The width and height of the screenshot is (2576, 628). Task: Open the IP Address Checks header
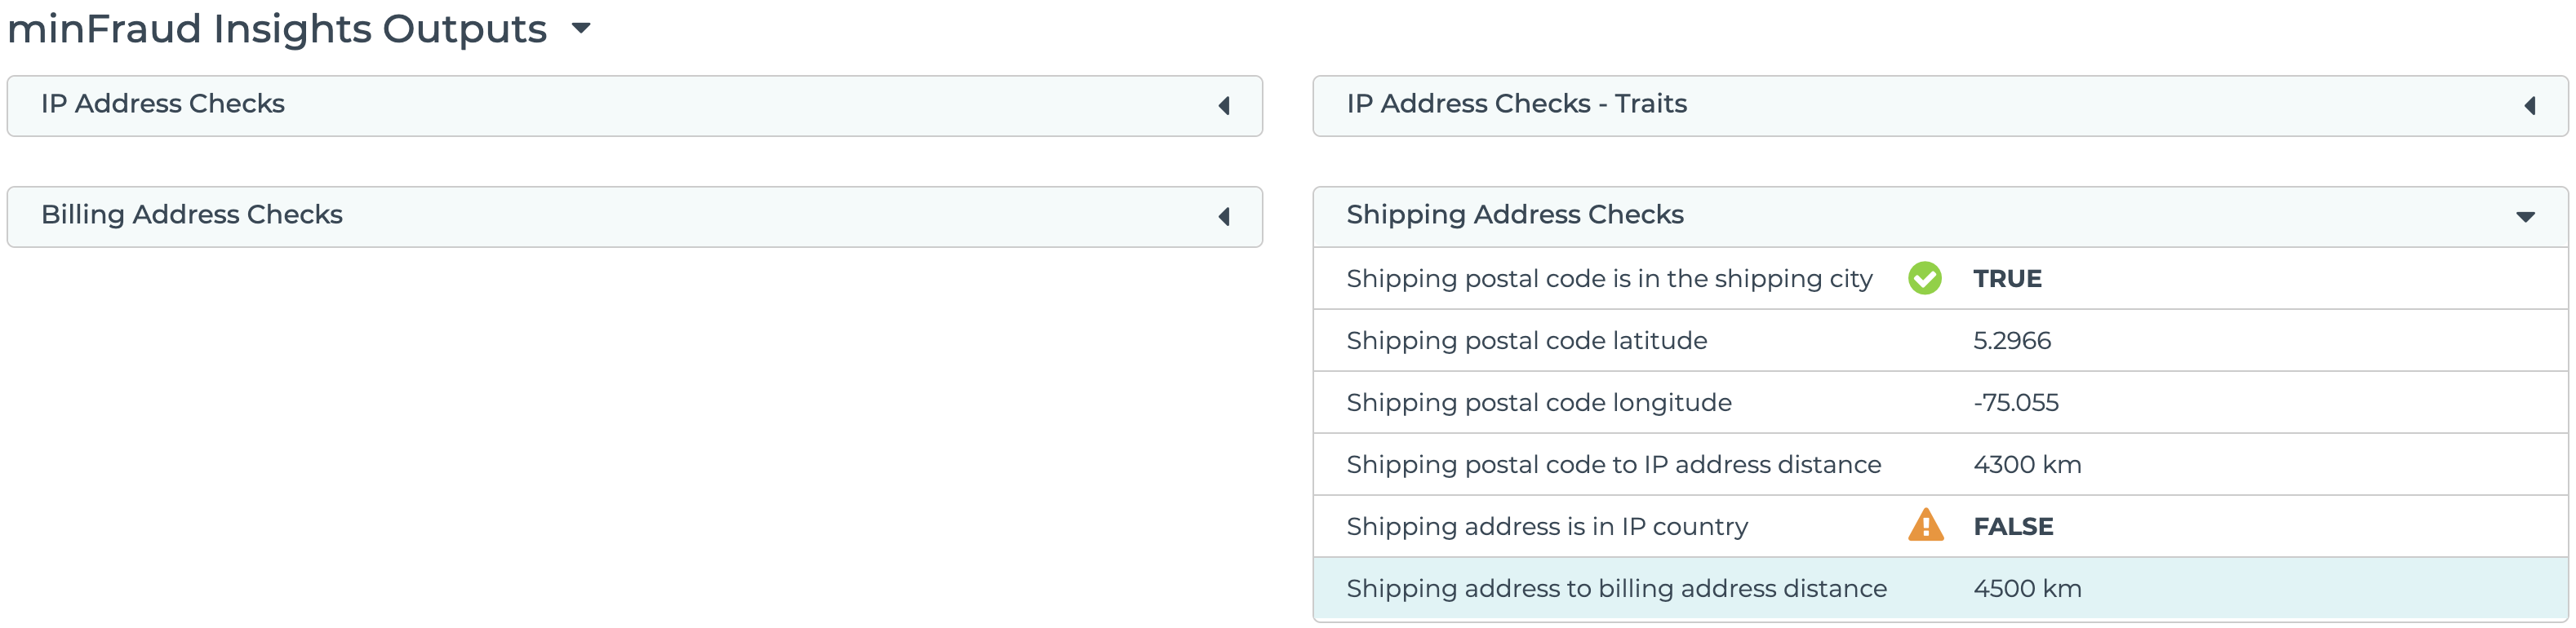pyautogui.click(x=163, y=104)
